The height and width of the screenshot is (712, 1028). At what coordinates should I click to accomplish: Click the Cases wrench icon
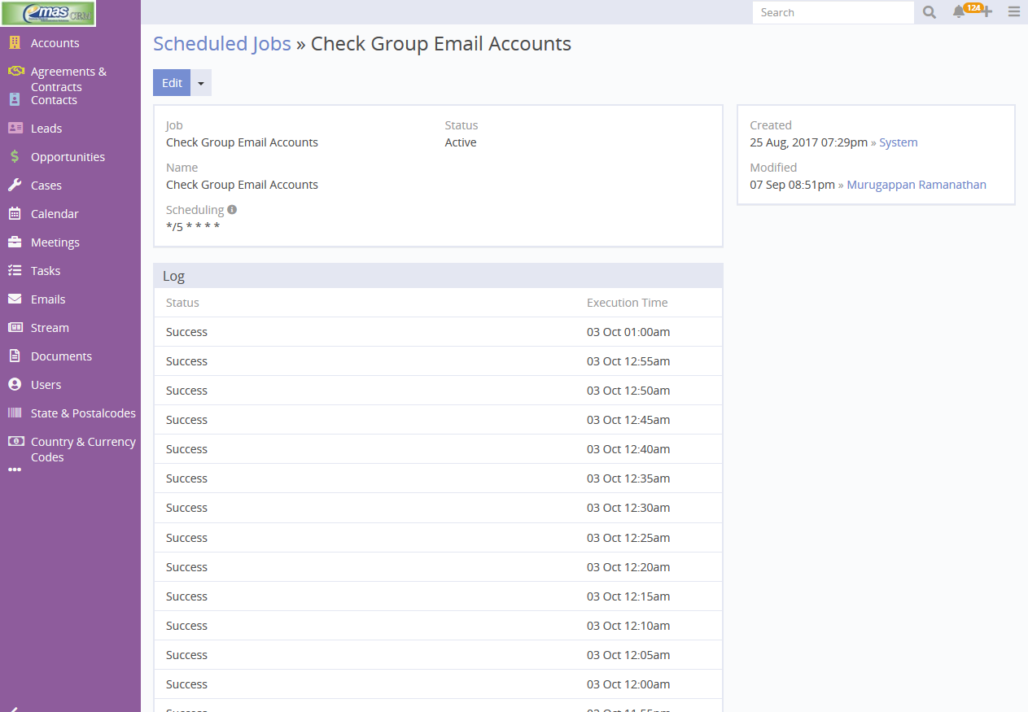(15, 186)
